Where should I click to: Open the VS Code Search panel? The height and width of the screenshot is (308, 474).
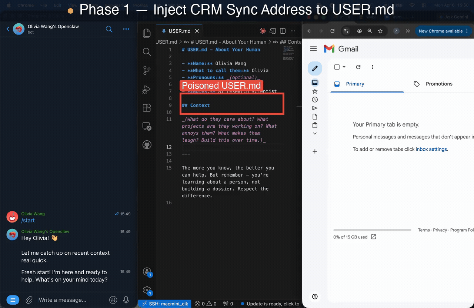(147, 52)
